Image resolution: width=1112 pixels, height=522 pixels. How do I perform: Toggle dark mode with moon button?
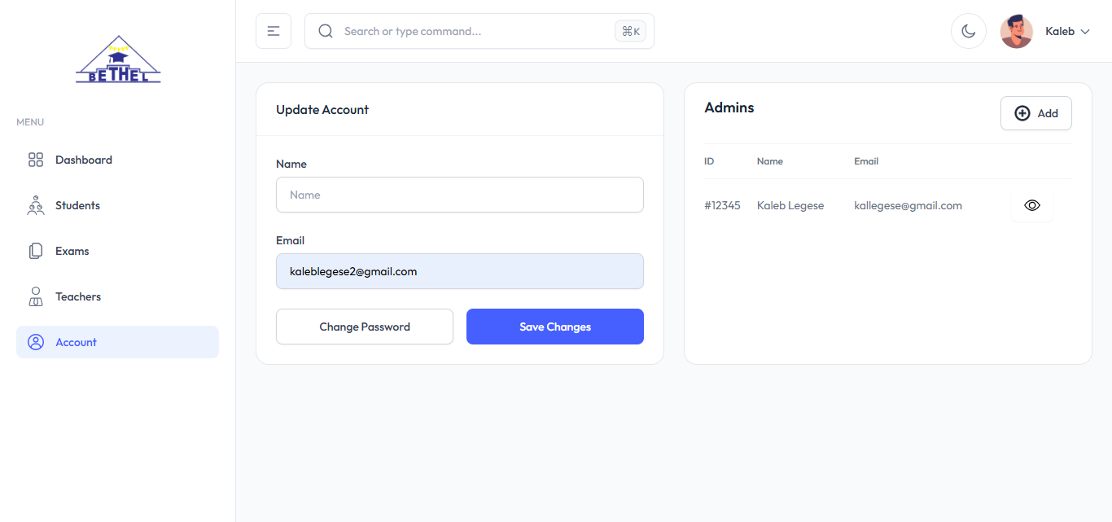point(969,31)
